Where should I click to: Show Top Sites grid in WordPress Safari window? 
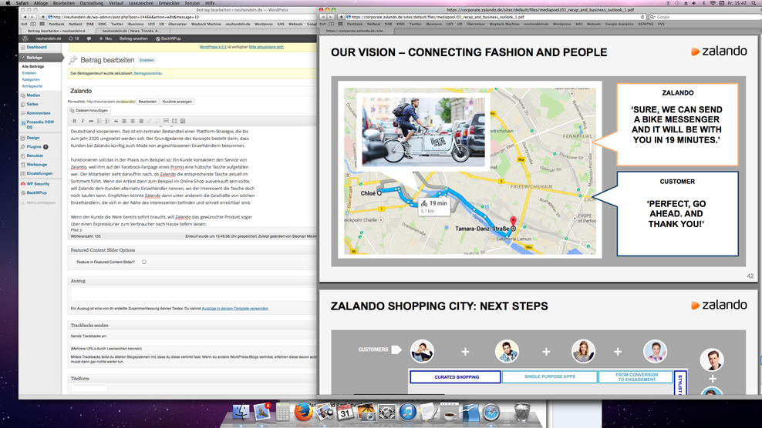coord(42,24)
